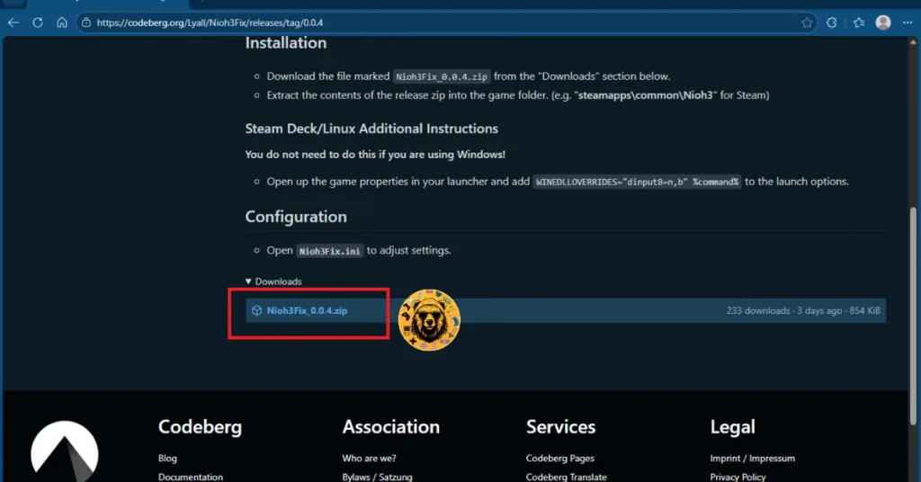This screenshot has height=482, width=921.
Task: Open the browser profile avatar
Action: pyautogui.click(x=883, y=22)
